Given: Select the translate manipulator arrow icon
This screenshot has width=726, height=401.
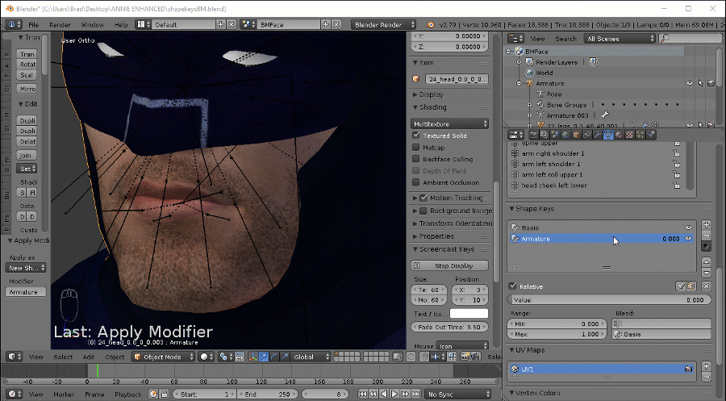Looking at the screenshot, I should click(264, 357).
